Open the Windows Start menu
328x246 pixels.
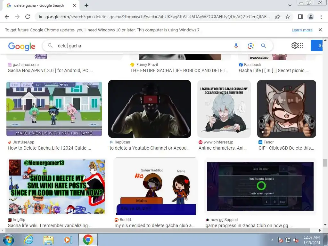(x=8, y=240)
